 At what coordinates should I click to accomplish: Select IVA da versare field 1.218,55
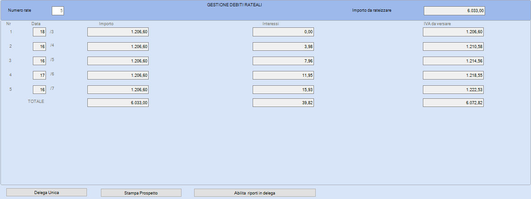[x=453, y=75]
